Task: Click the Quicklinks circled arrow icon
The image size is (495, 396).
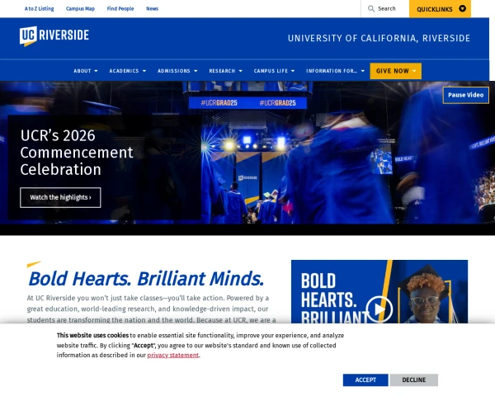Action: pyautogui.click(x=462, y=8)
